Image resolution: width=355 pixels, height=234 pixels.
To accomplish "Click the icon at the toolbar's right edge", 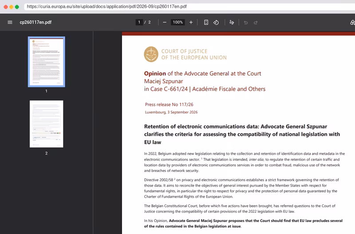I will 352,22.
